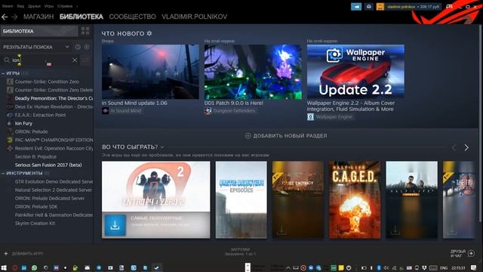The height and width of the screenshot is (272, 483).
Task: Click the magnifier search icon
Action: point(7,60)
